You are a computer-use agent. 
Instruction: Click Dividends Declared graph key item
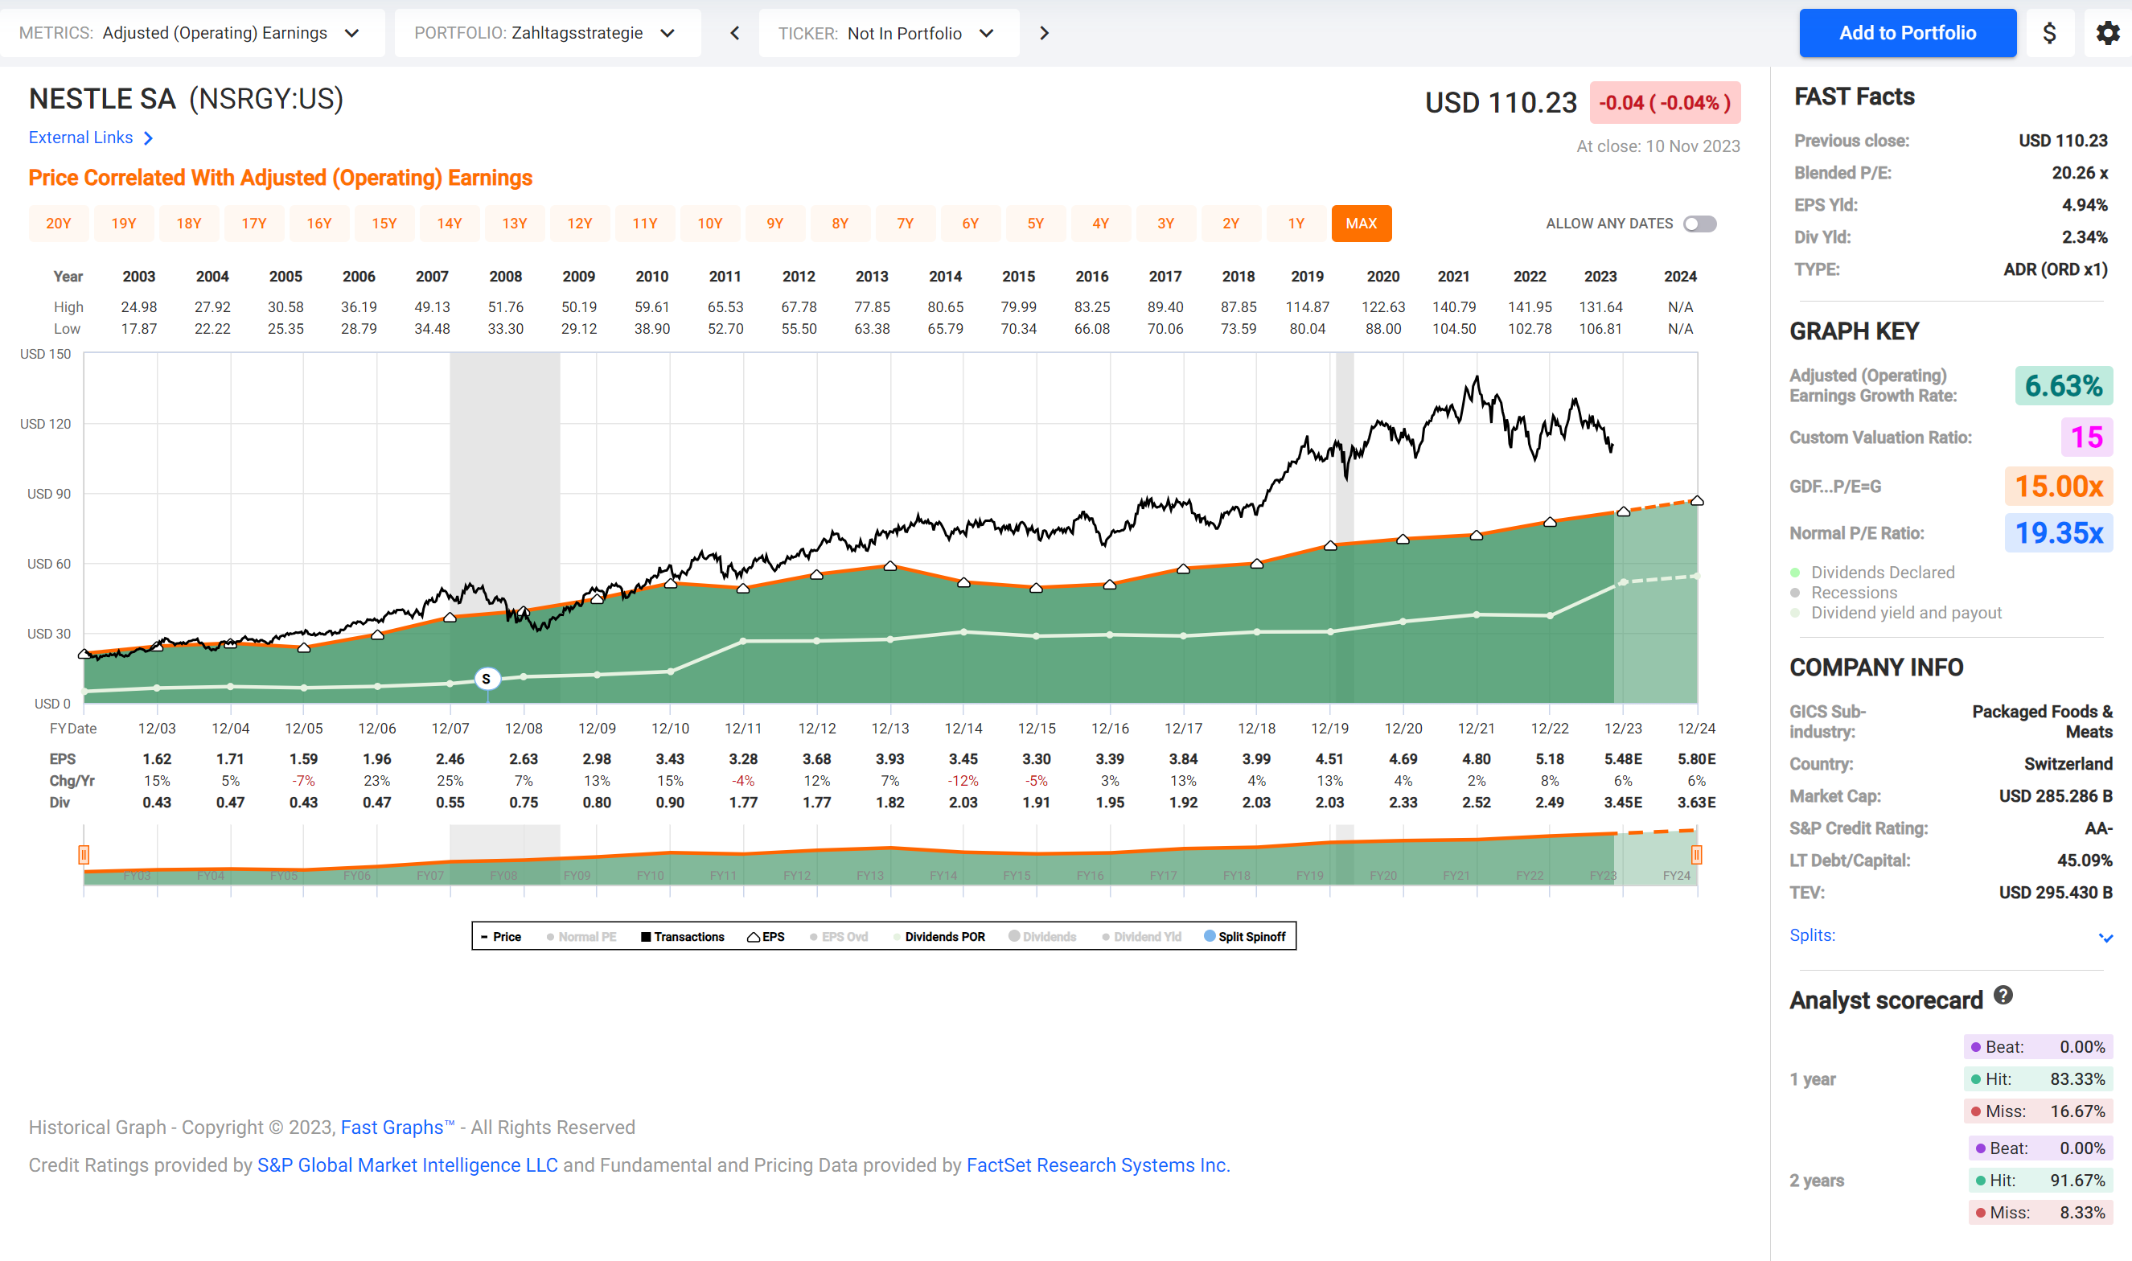point(1873,573)
